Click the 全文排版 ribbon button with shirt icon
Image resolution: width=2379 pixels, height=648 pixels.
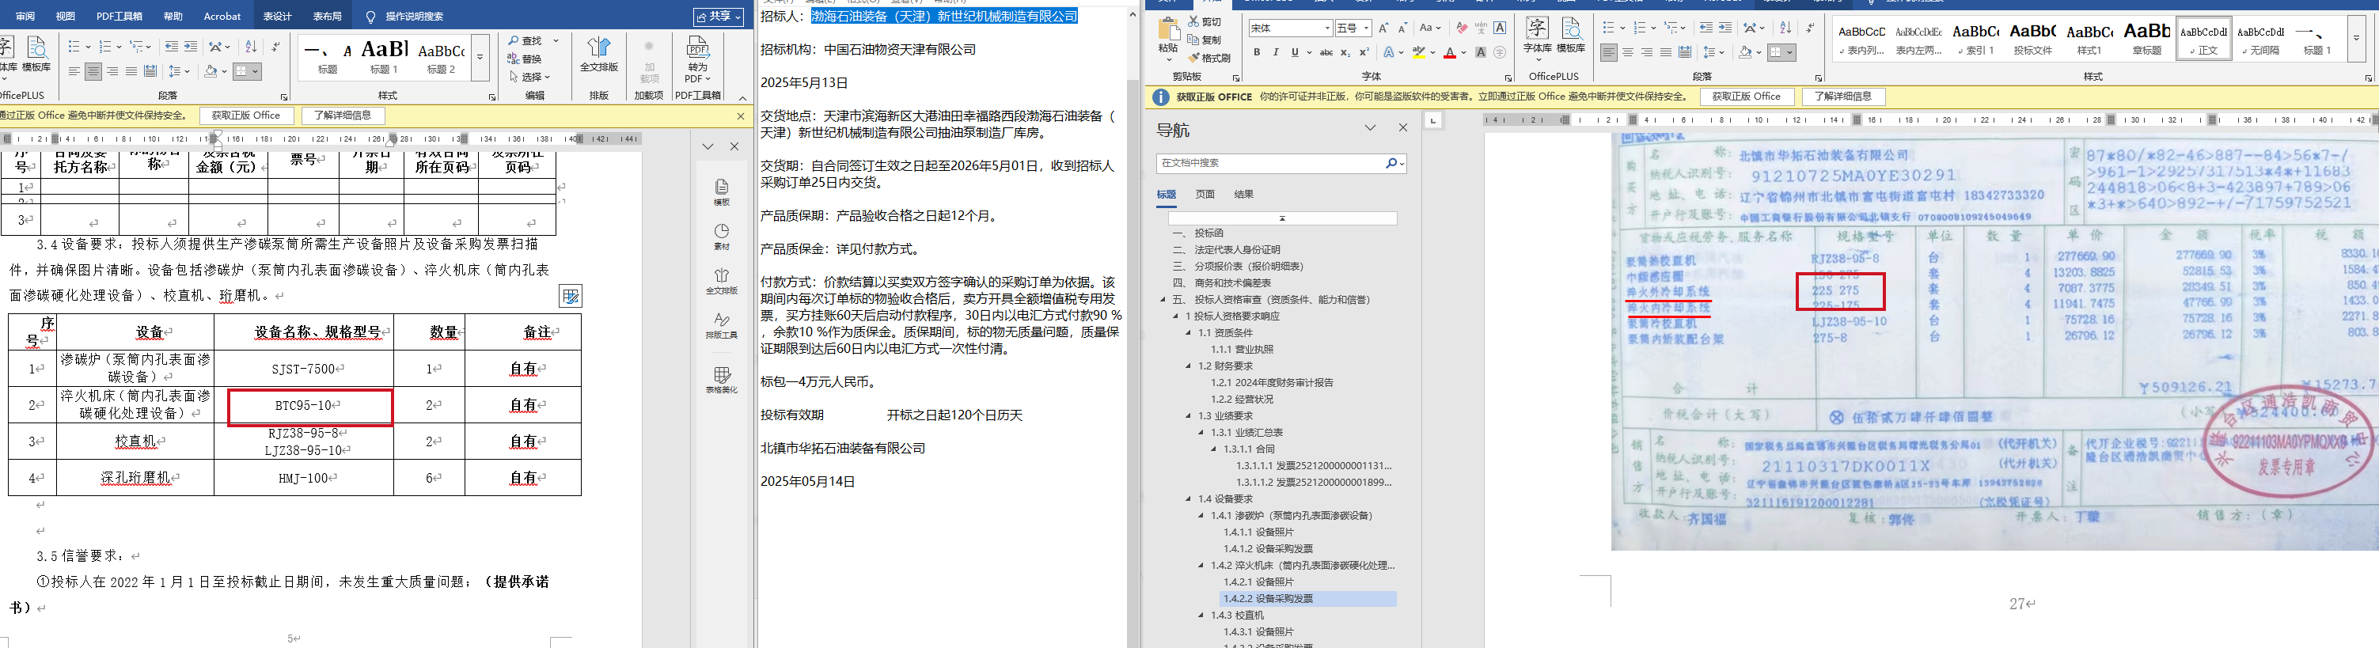coord(598,54)
